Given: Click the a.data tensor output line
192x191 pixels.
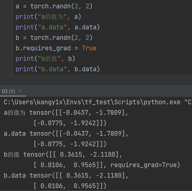Looking at the screenshot, I should click(x=66, y=134).
